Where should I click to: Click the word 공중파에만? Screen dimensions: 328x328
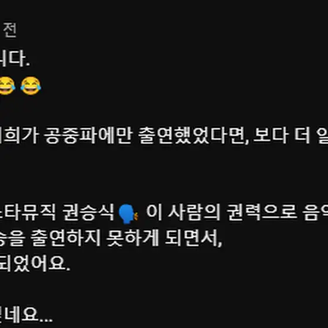(x=88, y=135)
